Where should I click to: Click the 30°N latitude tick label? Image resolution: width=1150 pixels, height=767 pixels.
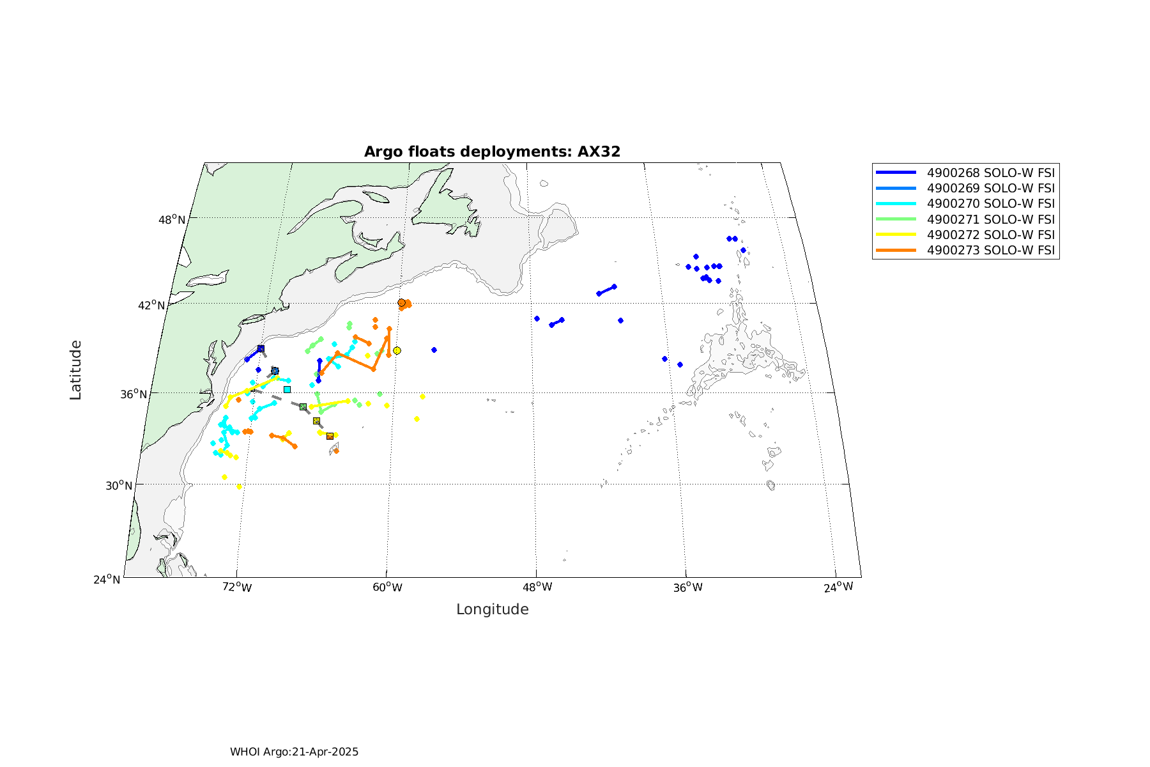pyautogui.click(x=119, y=486)
